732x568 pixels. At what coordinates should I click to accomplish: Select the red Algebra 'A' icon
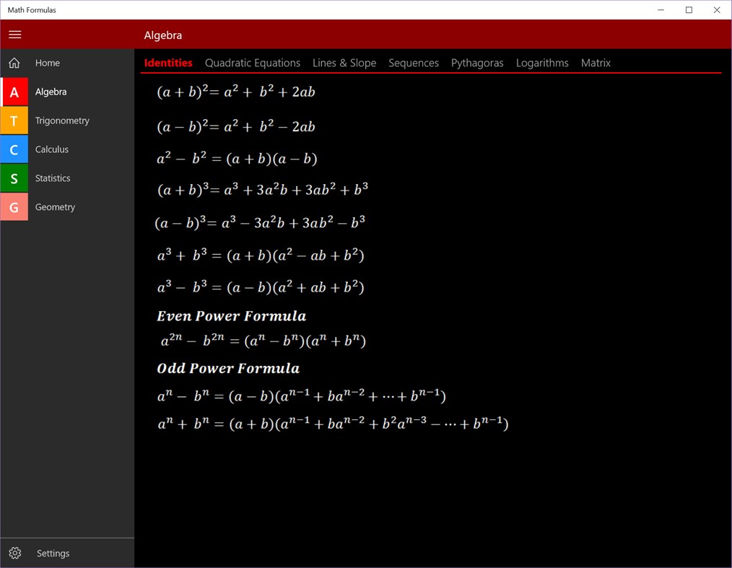point(14,92)
